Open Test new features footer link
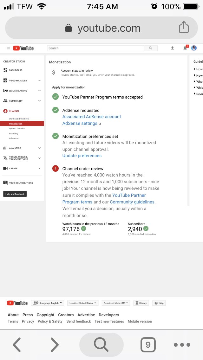 point(109,321)
